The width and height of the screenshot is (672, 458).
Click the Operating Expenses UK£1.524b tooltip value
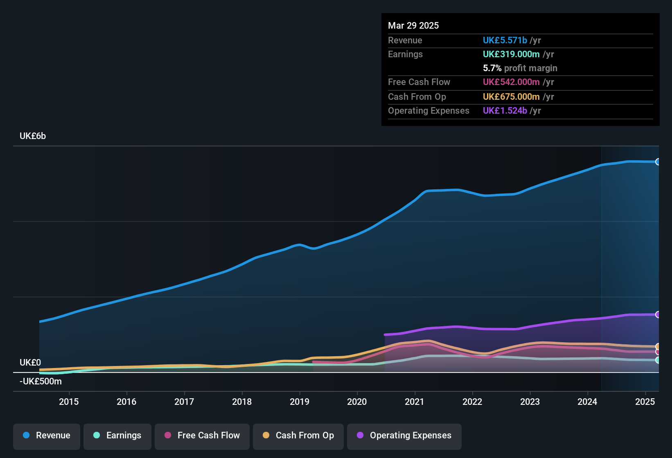click(x=505, y=110)
